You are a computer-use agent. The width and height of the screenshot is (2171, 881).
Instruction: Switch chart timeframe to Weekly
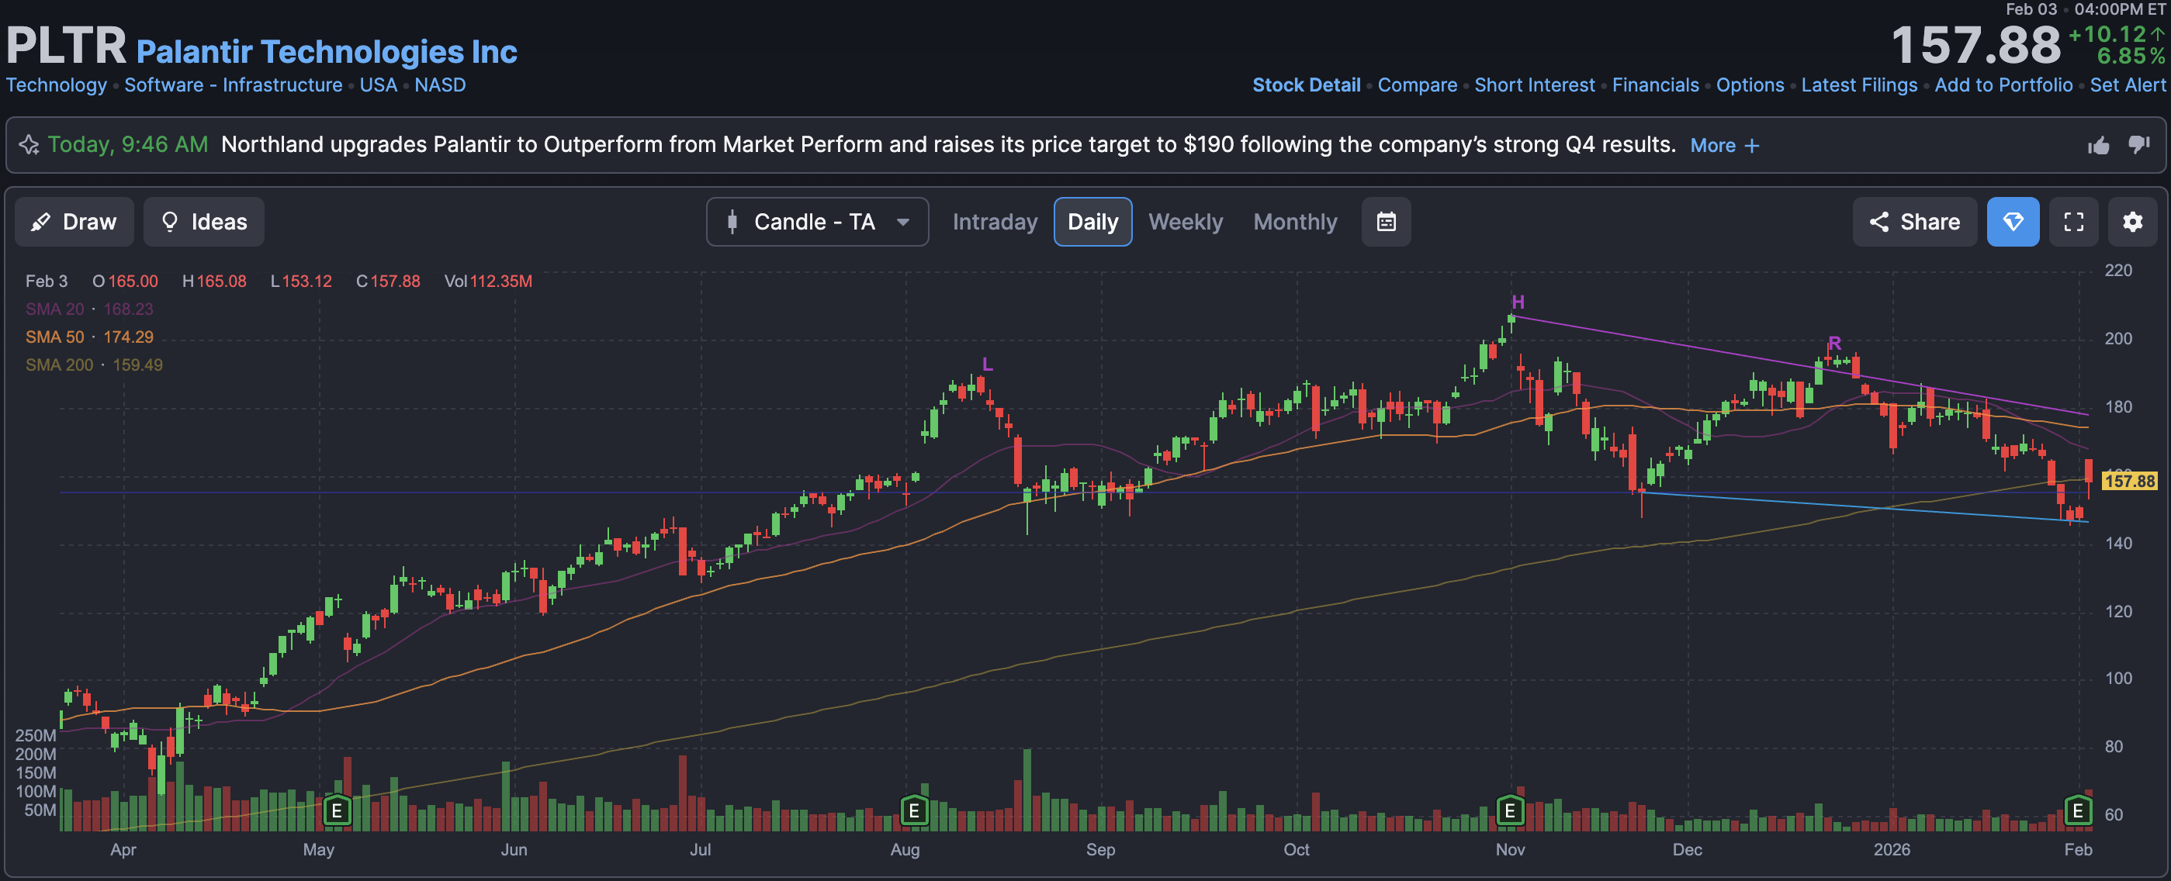pos(1185,222)
